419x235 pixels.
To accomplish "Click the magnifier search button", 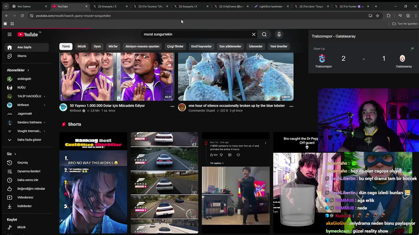I will click(264, 34).
